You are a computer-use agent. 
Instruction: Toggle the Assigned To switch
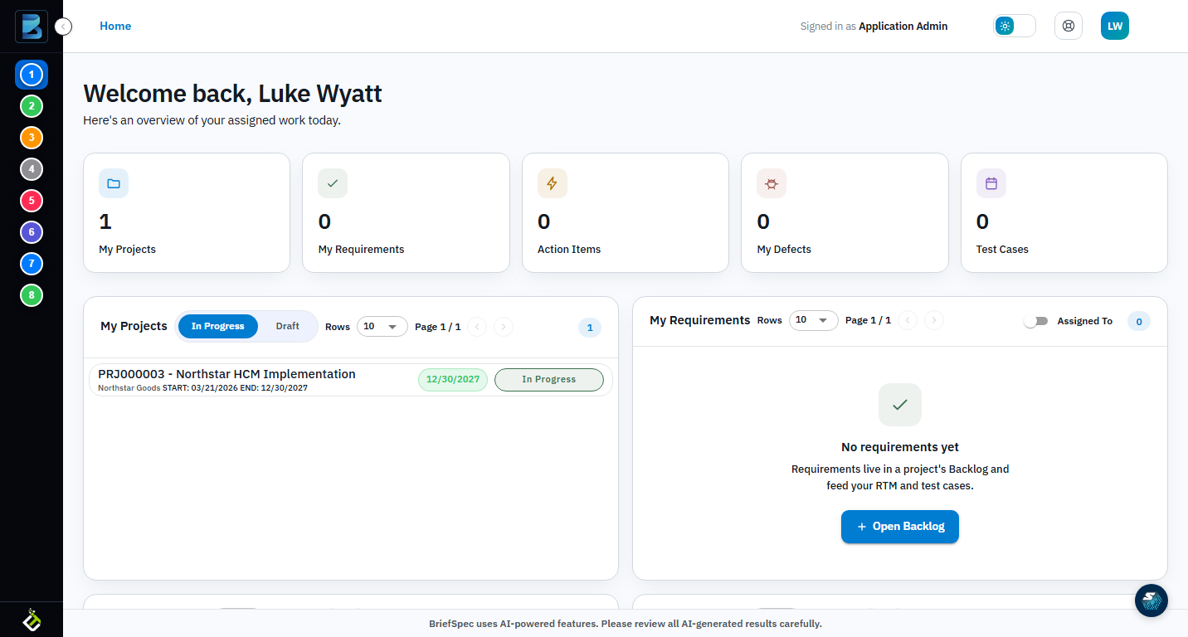1036,321
